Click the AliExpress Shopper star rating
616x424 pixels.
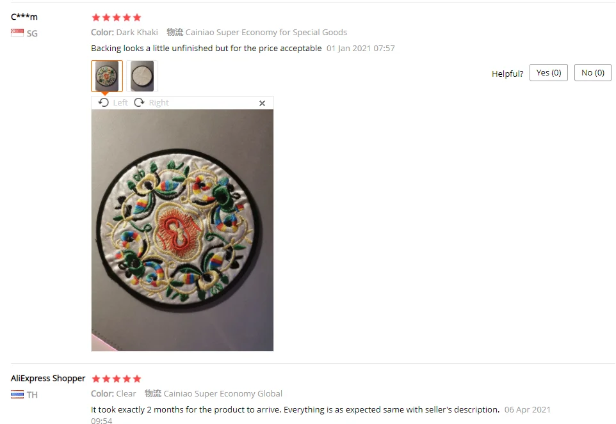point(117,379)
